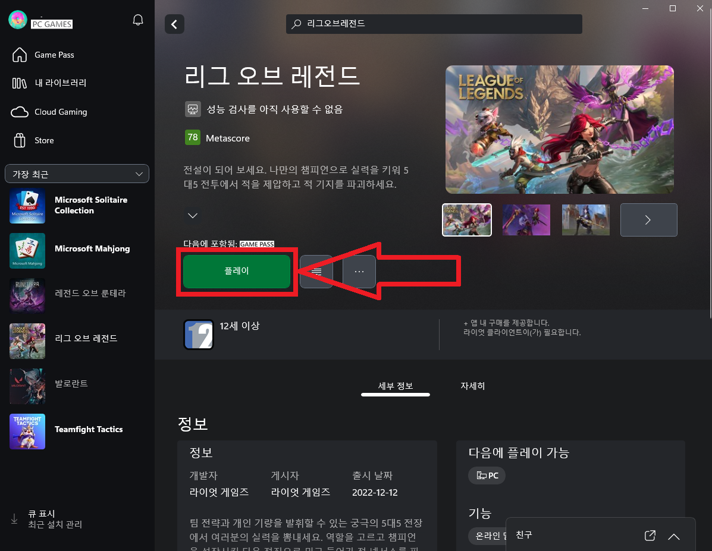Viewport: 712px width, 551px height.
Task: Click the Microsoft Solitaire game icon
Action: pos(27,206)
